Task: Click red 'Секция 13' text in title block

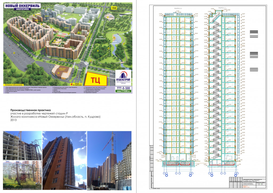Action: (x=245, y=186)
